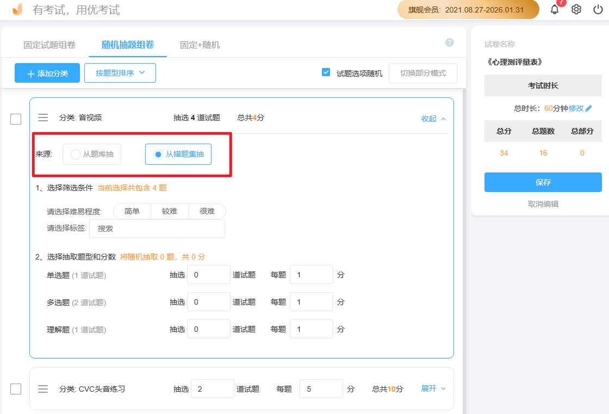
Task: Click the 添加分类 button
Action: tap(47, 72)
